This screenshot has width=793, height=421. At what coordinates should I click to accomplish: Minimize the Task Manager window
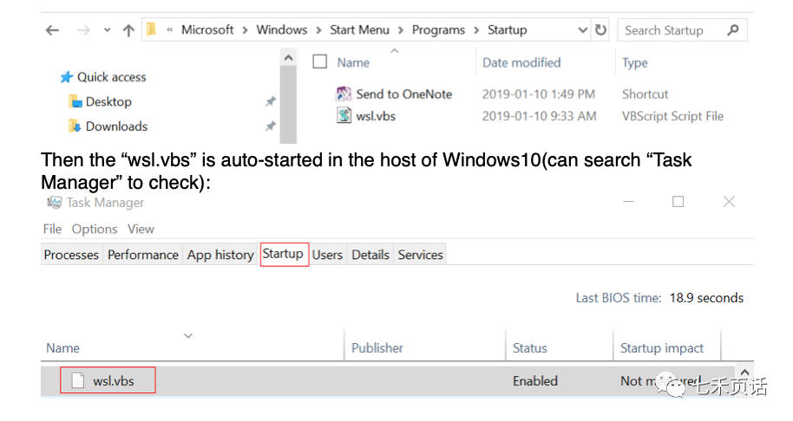coord(629,202)
